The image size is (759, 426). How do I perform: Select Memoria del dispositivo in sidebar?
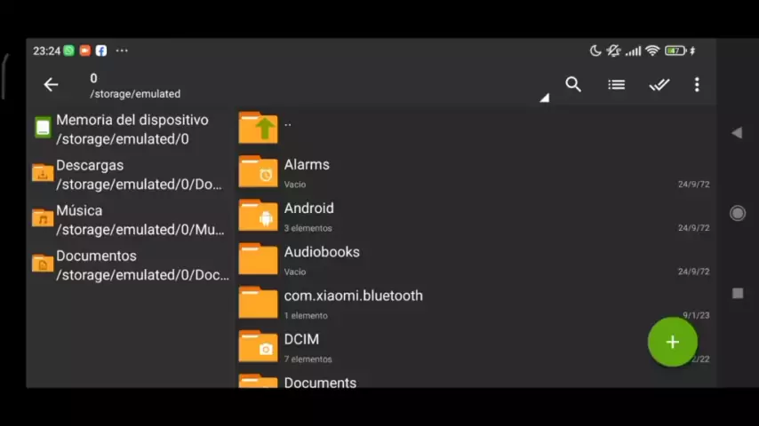click(132, 129)
